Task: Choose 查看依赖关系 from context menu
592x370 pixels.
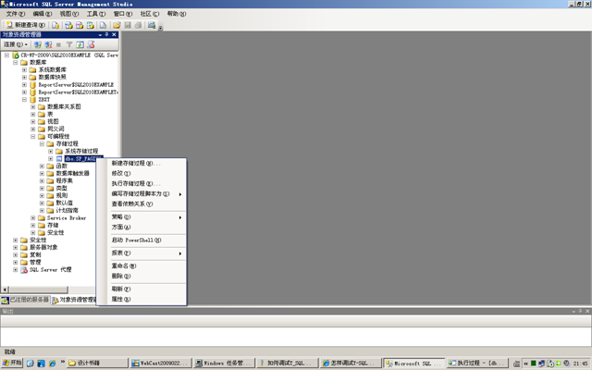Action: coord(142,203)
